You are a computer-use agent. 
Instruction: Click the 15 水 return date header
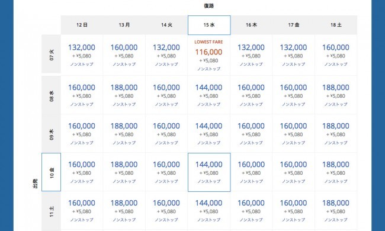[209, 25]
